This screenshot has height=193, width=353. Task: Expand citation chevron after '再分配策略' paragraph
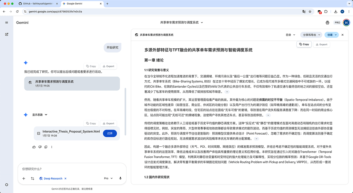[x=256, y=139]
